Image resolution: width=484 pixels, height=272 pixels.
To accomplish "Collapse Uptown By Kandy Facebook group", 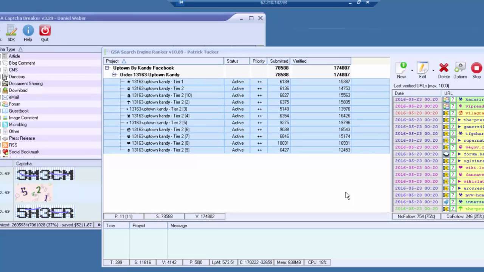I will (107, 68).
